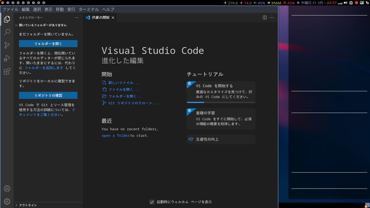Open the VS Code を開始する walkthrough card

[x=221, y=92]
